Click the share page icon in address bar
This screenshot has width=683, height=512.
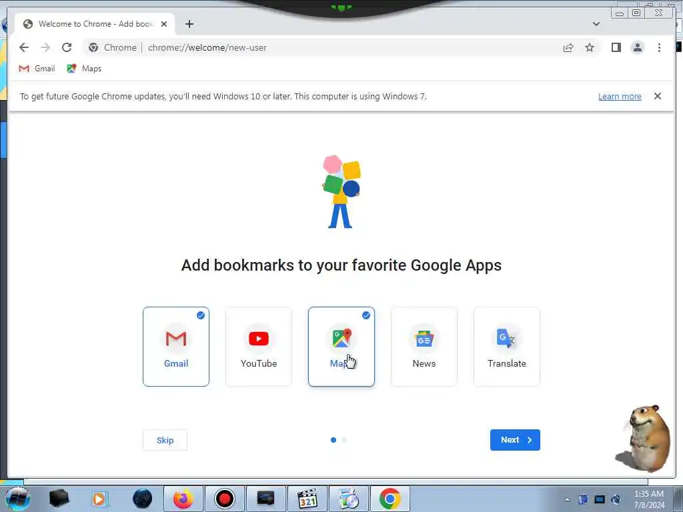click(568, 47)
